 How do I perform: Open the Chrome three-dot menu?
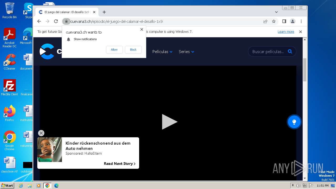click(301, 21)
